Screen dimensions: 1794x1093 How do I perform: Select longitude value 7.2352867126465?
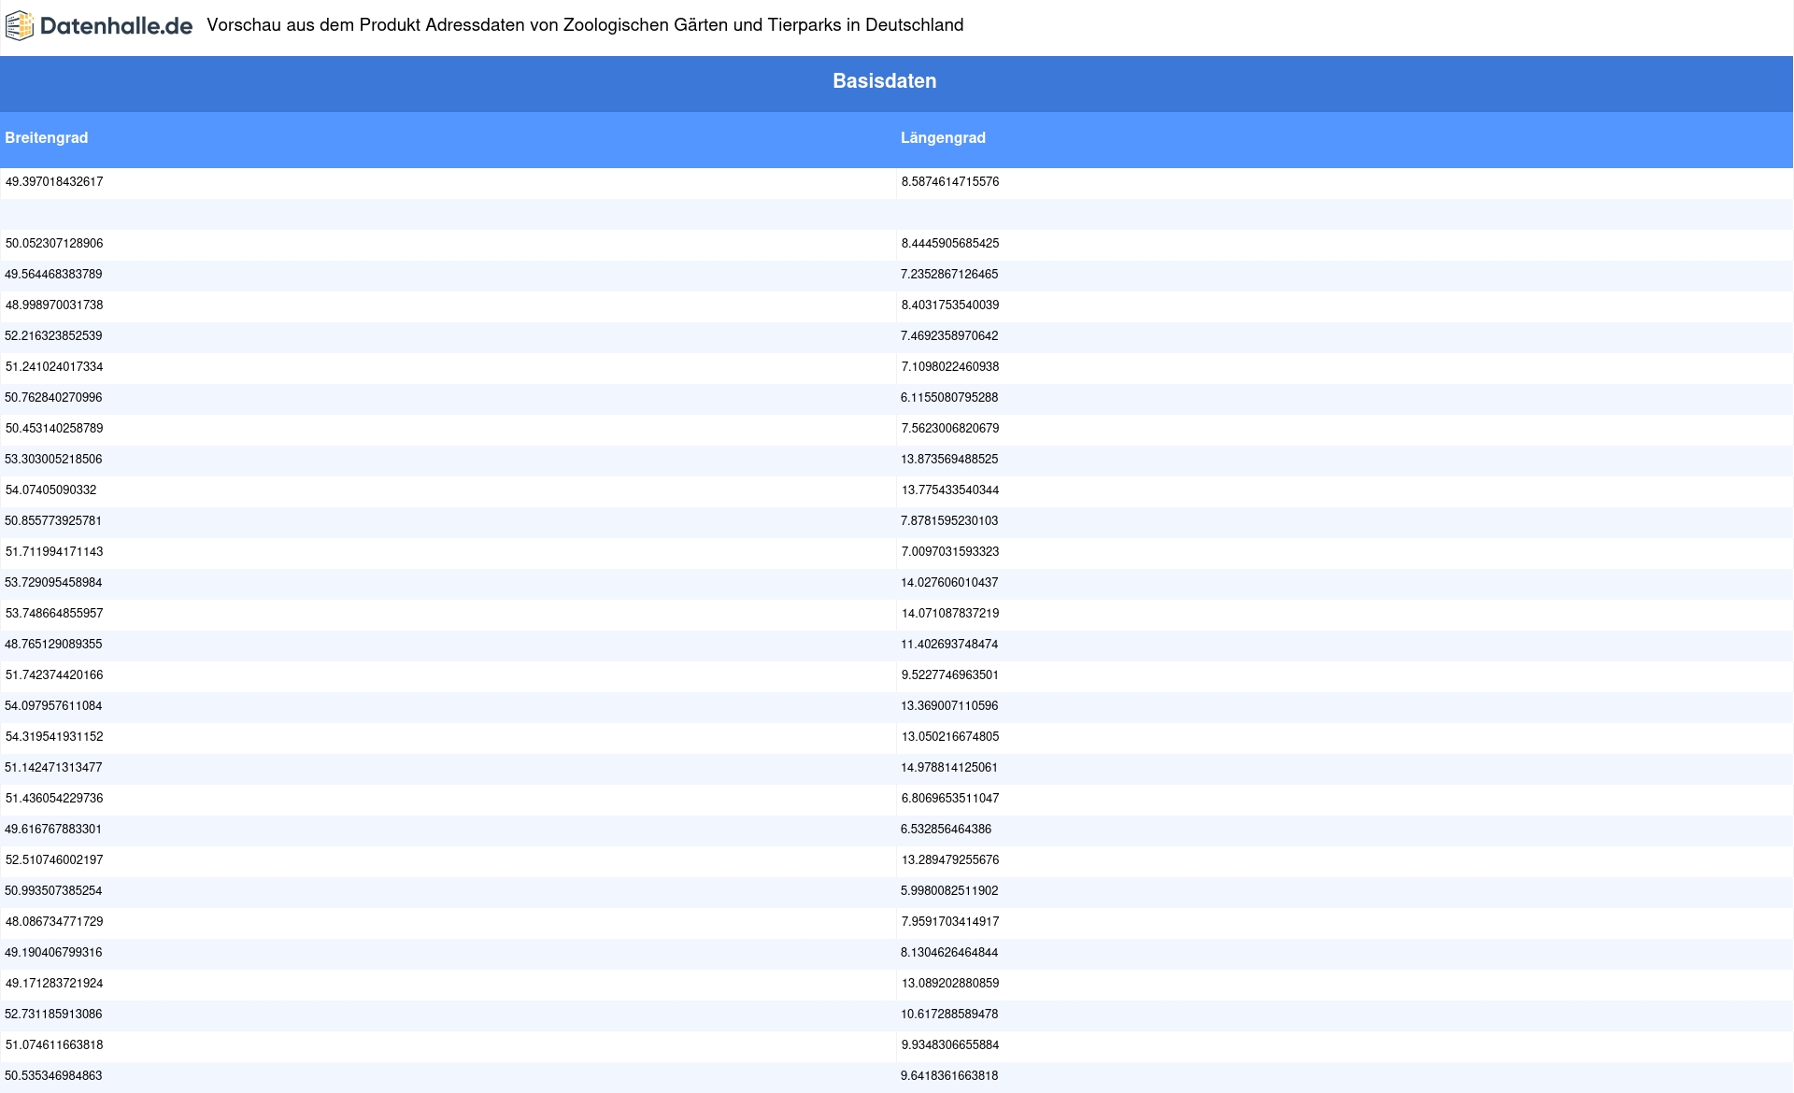point(949,275)
